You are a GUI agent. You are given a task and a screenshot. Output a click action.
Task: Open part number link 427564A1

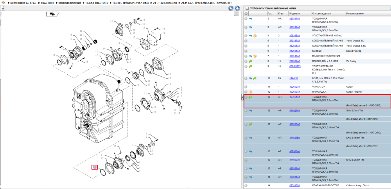coord(294,97)
